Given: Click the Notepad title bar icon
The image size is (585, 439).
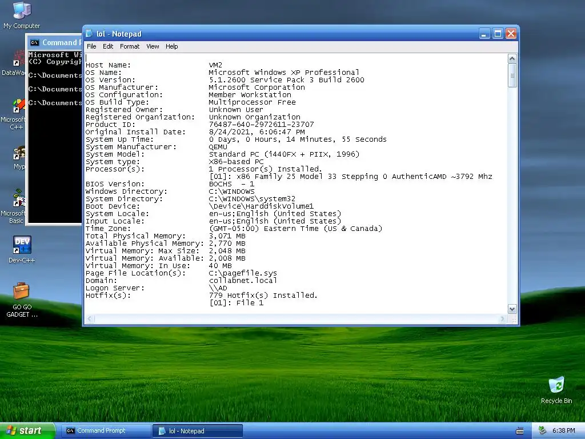Looking at the screenshot, I should pyautogui.click(x=89, y=34).
